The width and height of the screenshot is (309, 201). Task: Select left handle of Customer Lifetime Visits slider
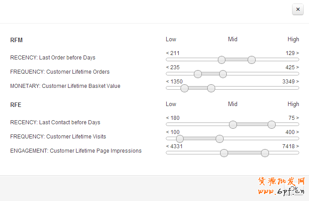(180, 139)
